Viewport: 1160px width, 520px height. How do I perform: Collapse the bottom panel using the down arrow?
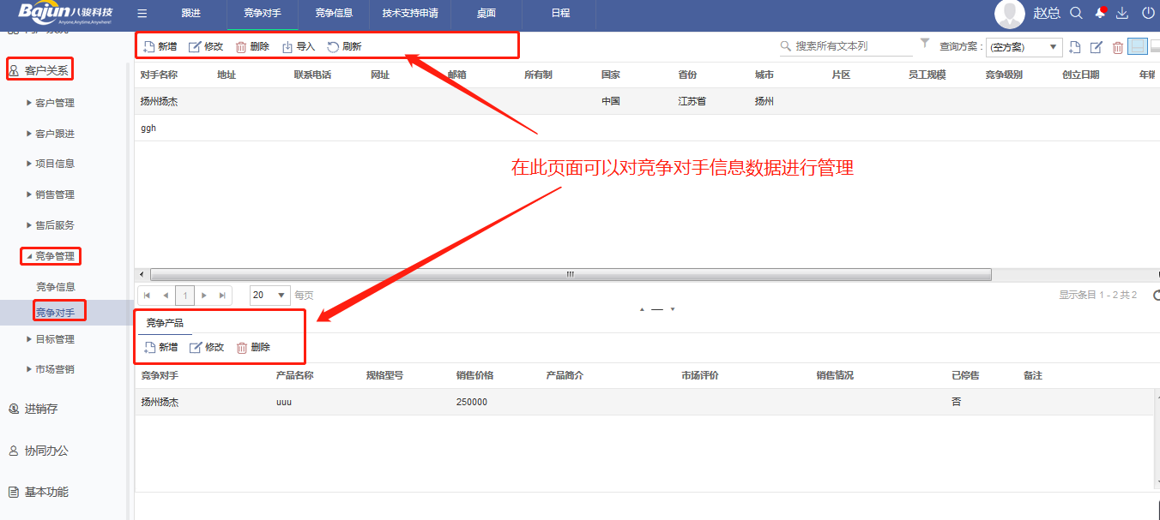coord(673,309)
